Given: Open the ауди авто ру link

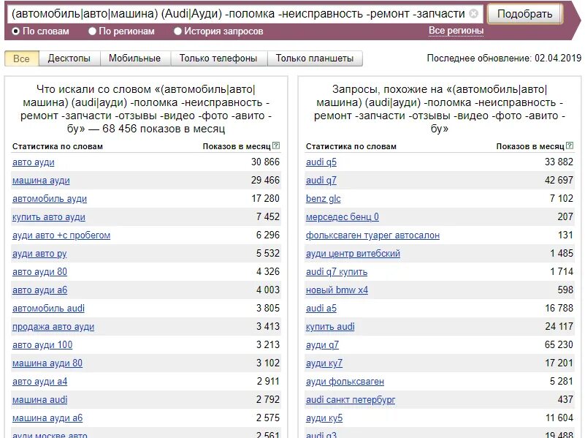Looking at the screenshot, I should pyautogui.click(x=39, y=254).
